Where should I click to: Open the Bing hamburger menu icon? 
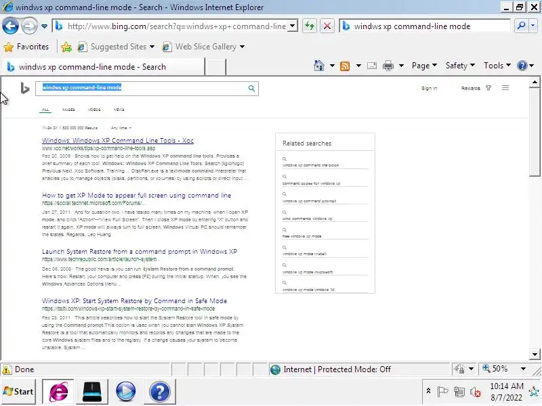pos(505,88)
